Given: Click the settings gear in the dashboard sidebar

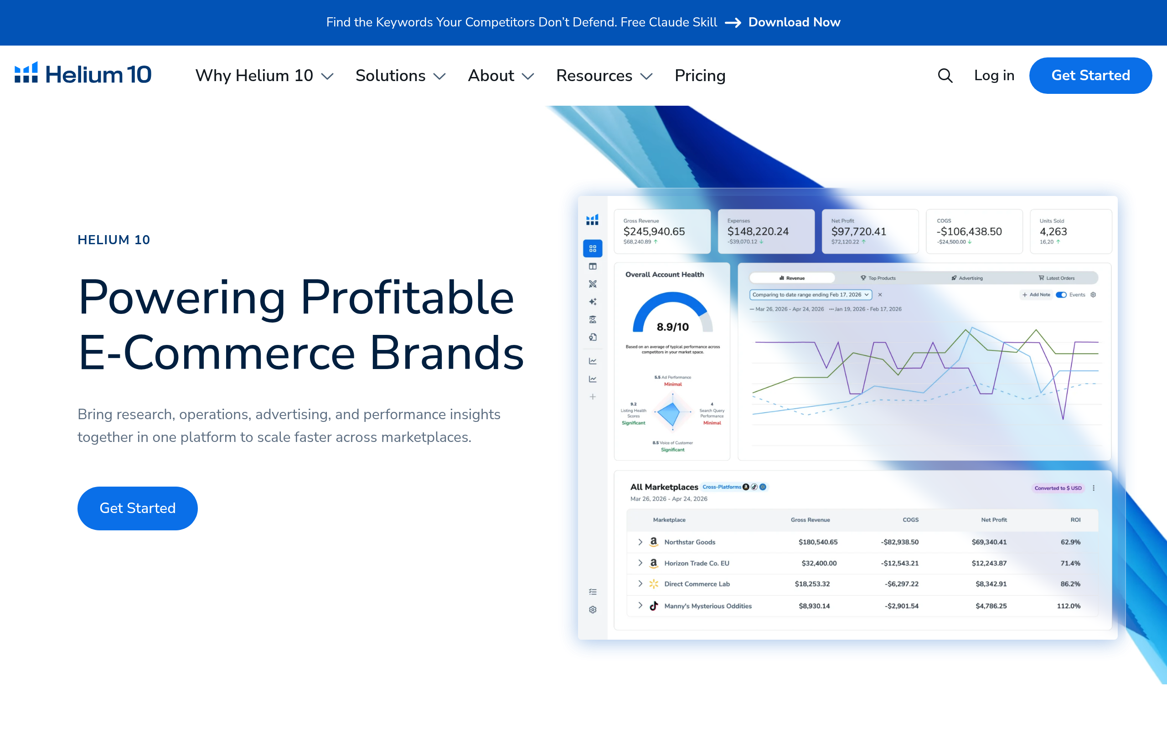Looking at the screenshot, I should [x=593, y=610].
